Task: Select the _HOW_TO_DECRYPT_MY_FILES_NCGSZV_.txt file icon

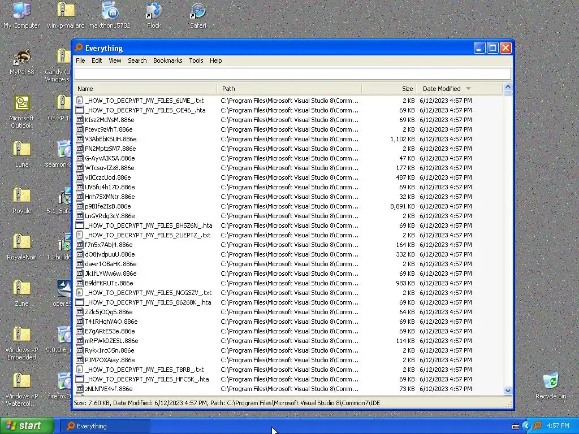Action: coord(79,292)
